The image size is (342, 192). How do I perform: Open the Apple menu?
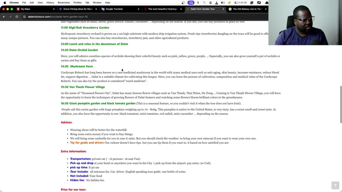coord(5,3)
